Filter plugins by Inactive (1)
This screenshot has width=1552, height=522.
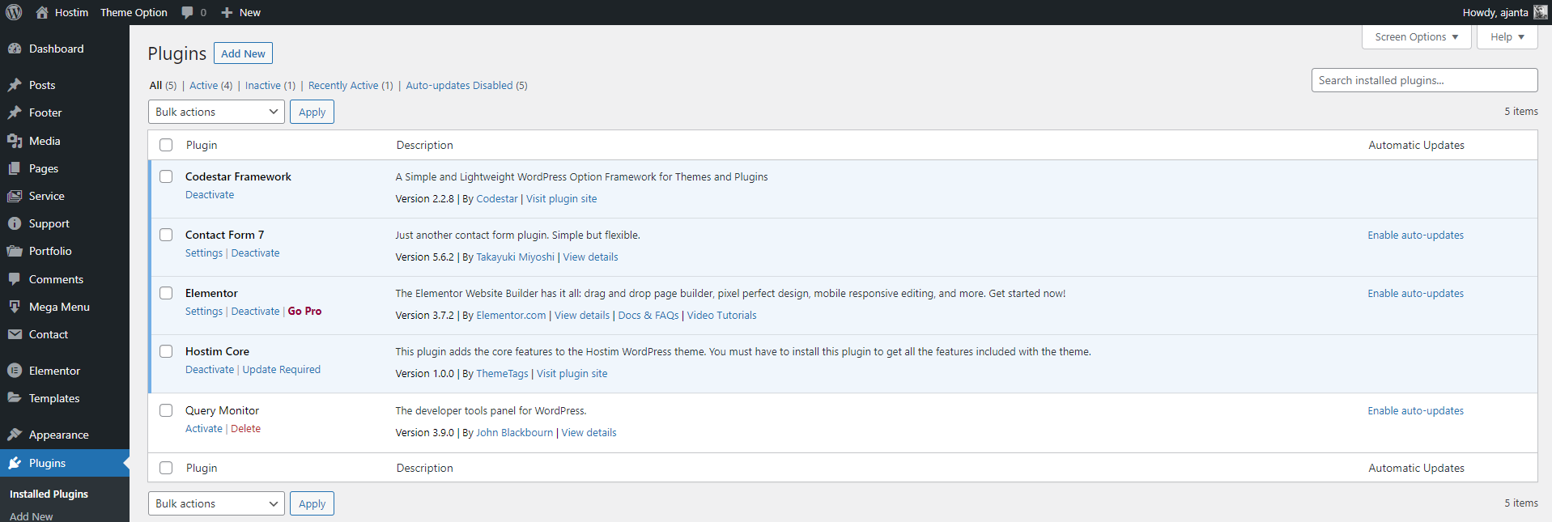click(x=270, y=86)
